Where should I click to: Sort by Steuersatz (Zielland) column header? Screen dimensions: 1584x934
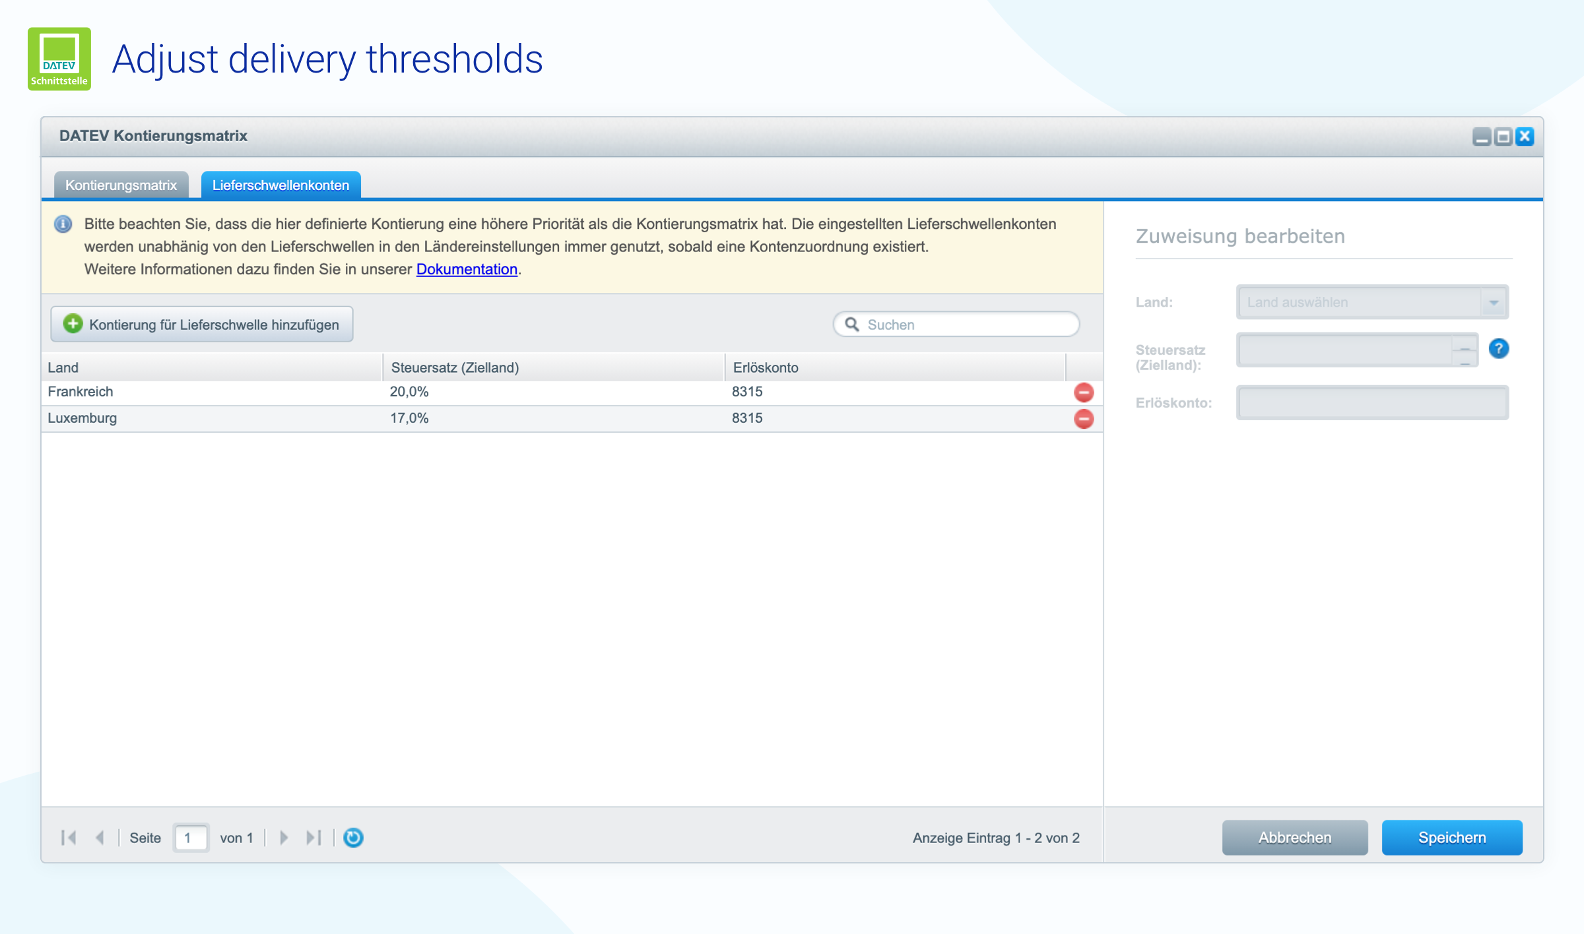(553, 367)
